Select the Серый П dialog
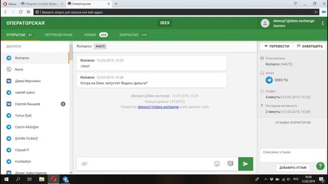 [x=35, y=150]
